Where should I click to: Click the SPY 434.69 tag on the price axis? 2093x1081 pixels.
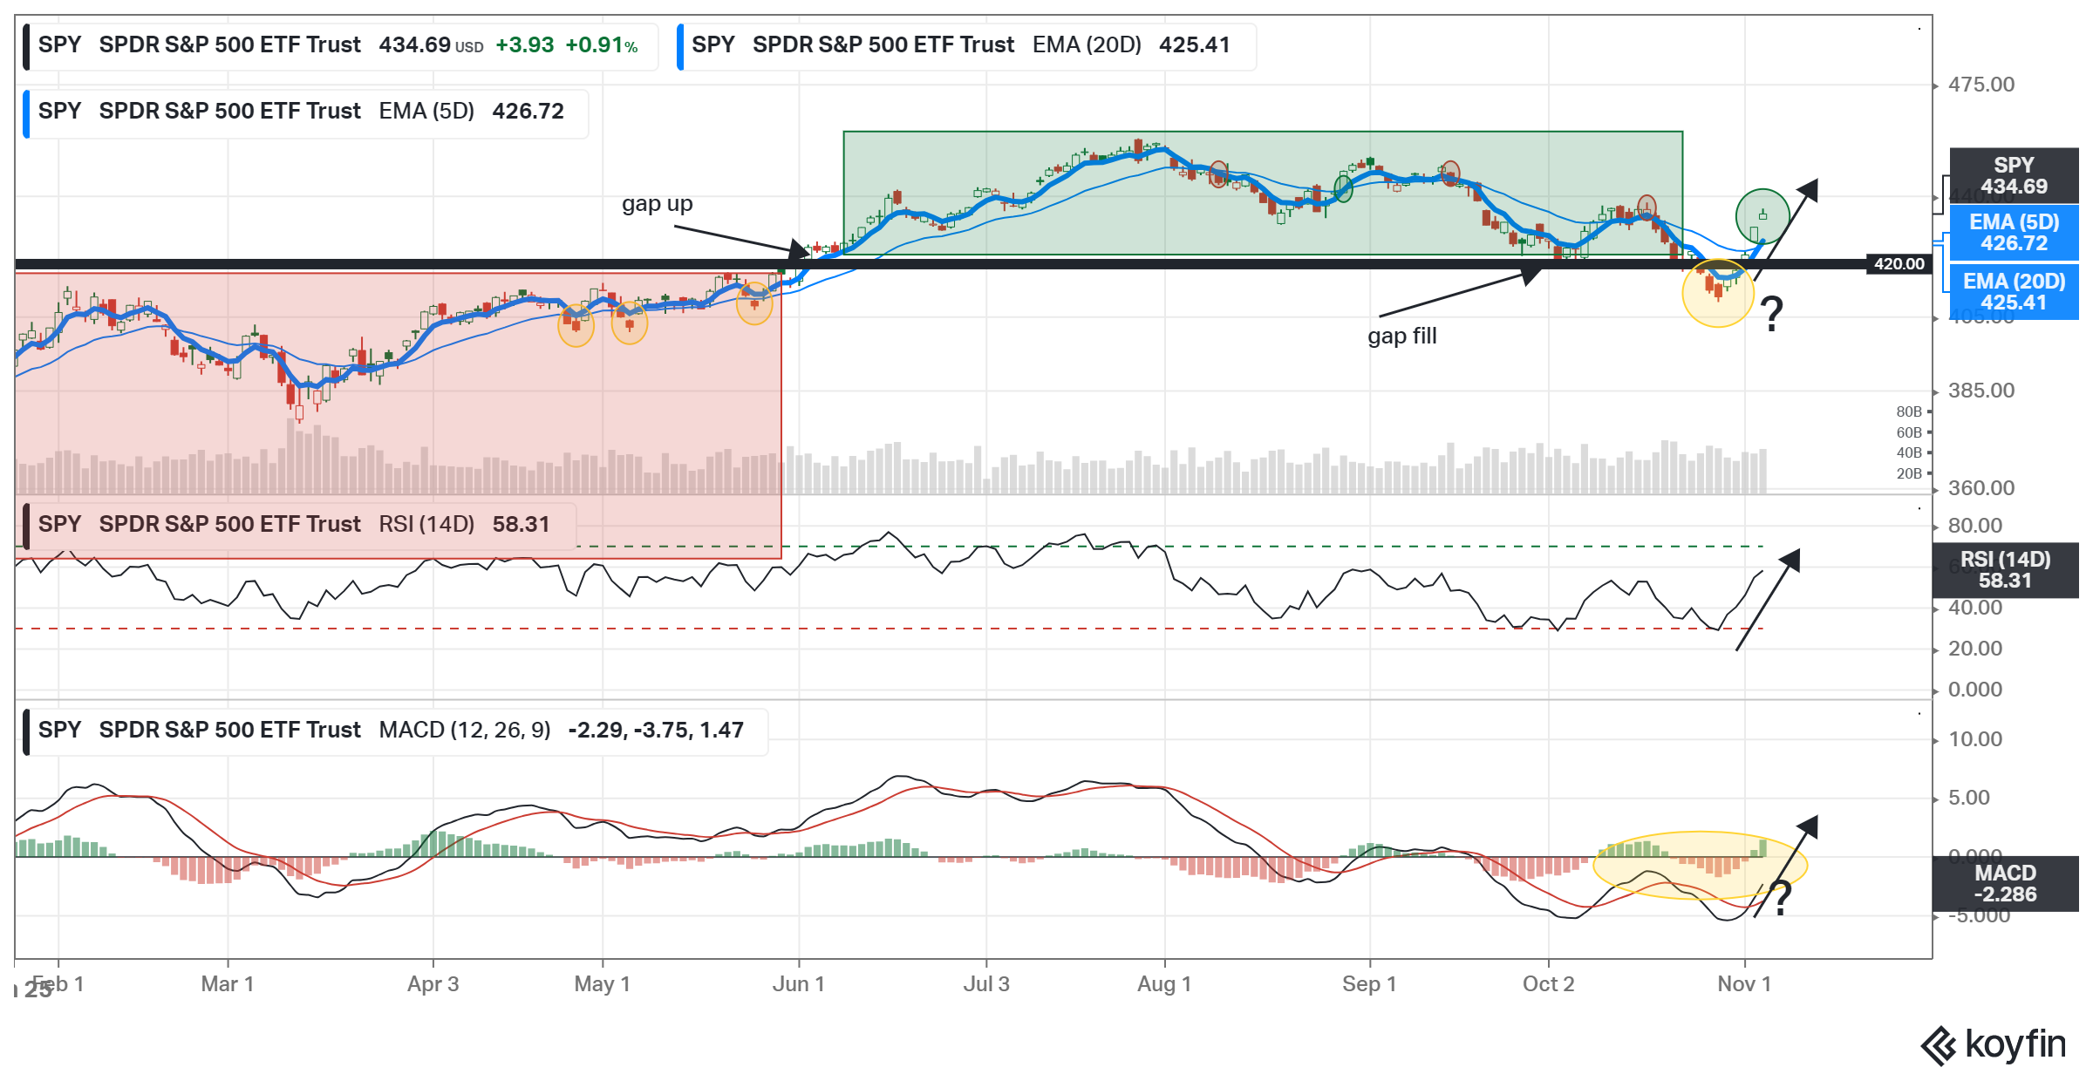2014,176
